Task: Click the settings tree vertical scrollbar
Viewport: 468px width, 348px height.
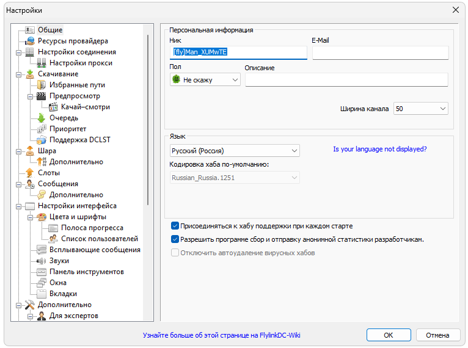Action: (x=148, y=120)
